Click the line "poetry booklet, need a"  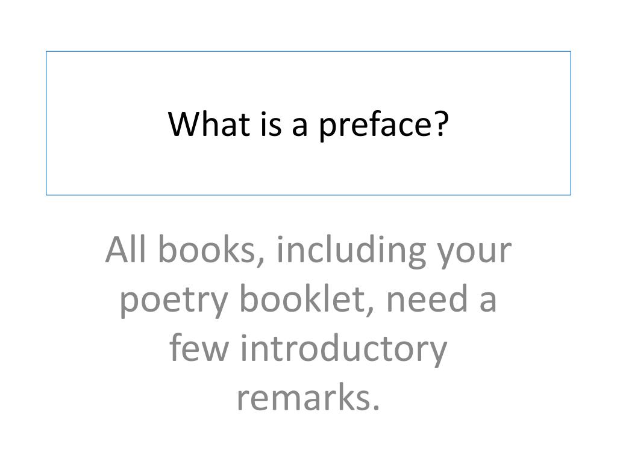308,301
